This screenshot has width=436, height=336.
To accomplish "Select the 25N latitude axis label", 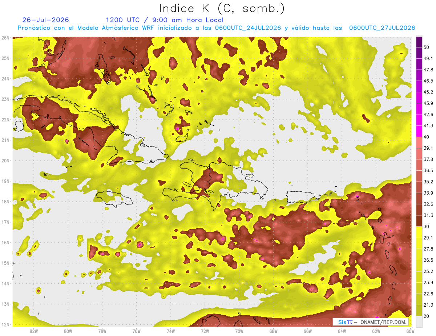I will 5,58.
